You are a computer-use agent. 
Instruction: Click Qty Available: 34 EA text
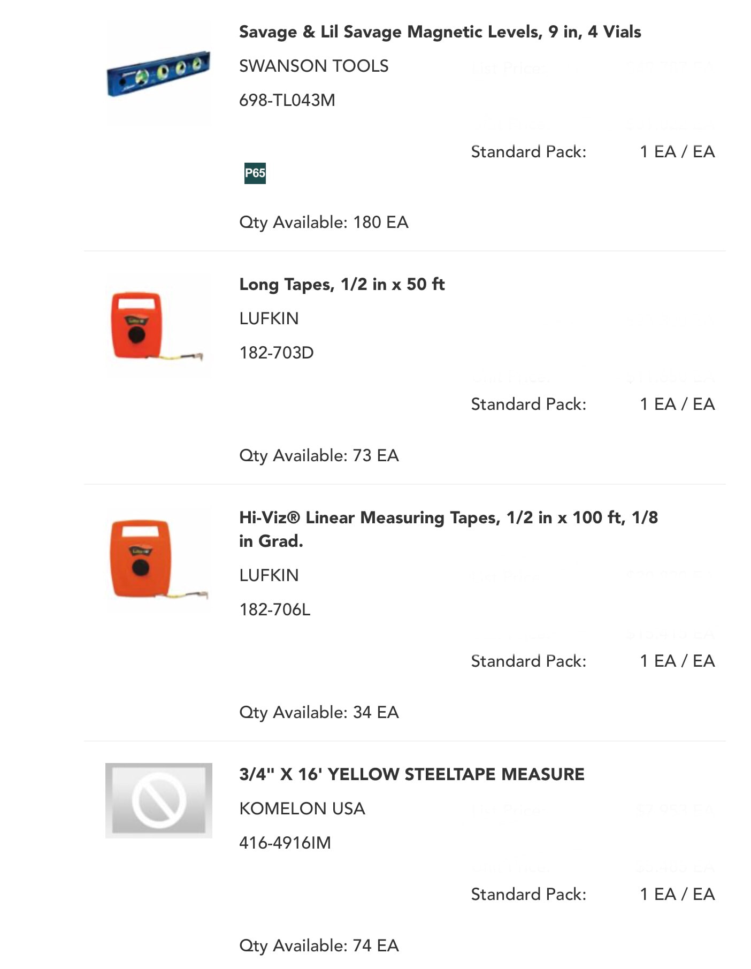pyautogui.click(x=319, y=713)
